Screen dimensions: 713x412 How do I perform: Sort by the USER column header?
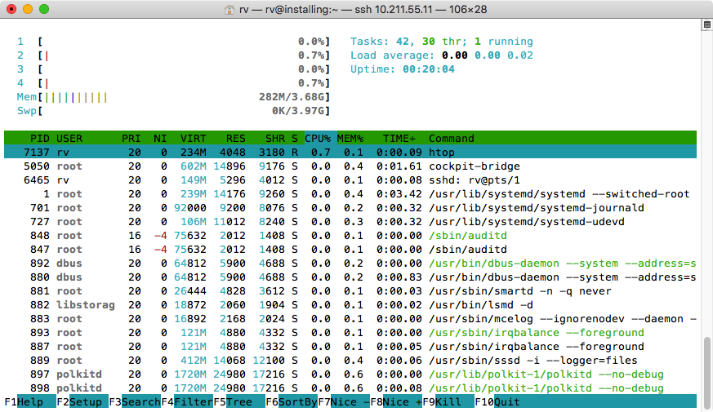(69, 138)
